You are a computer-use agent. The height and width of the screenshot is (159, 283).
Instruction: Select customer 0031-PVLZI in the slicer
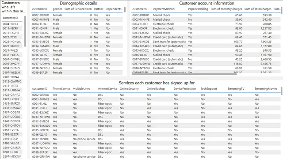12,50
